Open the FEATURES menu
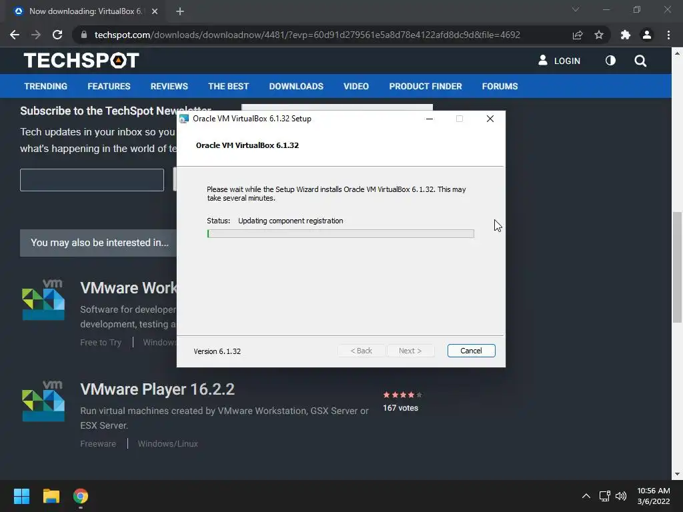 109,86
